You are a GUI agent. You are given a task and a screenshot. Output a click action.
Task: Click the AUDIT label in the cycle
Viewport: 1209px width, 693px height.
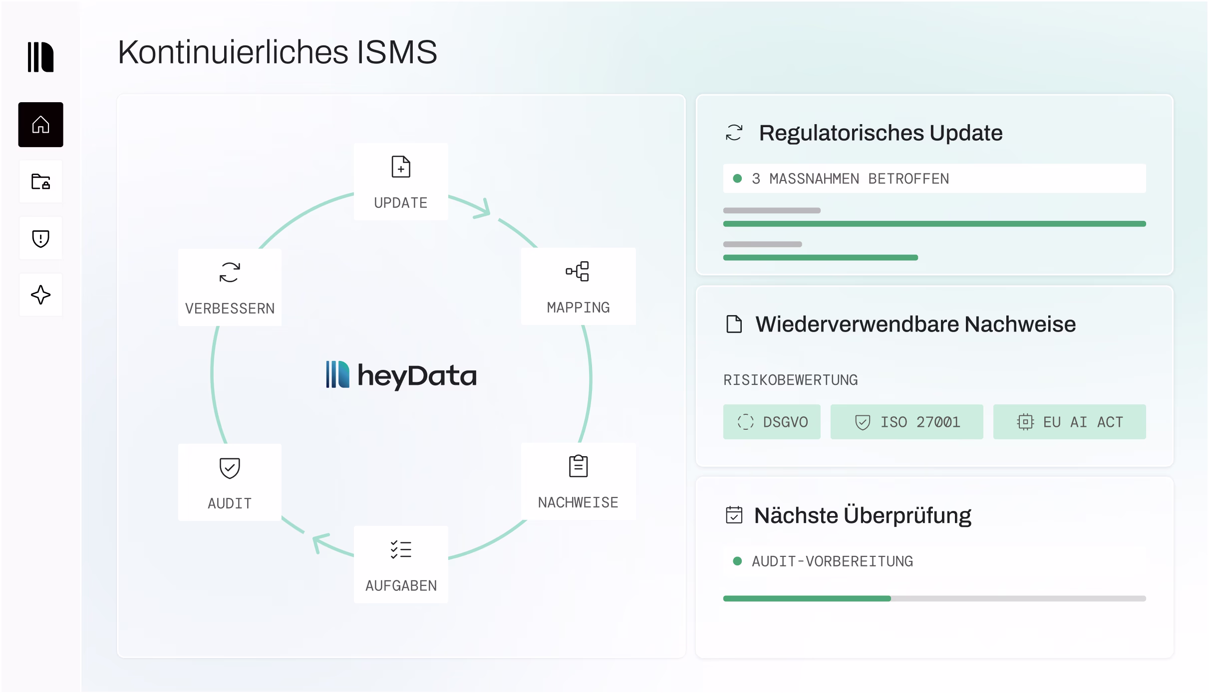[x=230, y=504]
